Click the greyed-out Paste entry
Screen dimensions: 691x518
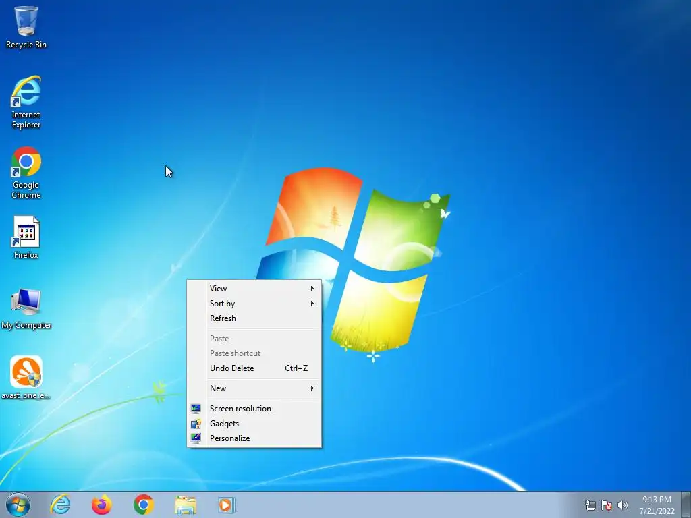coord(254,339)
